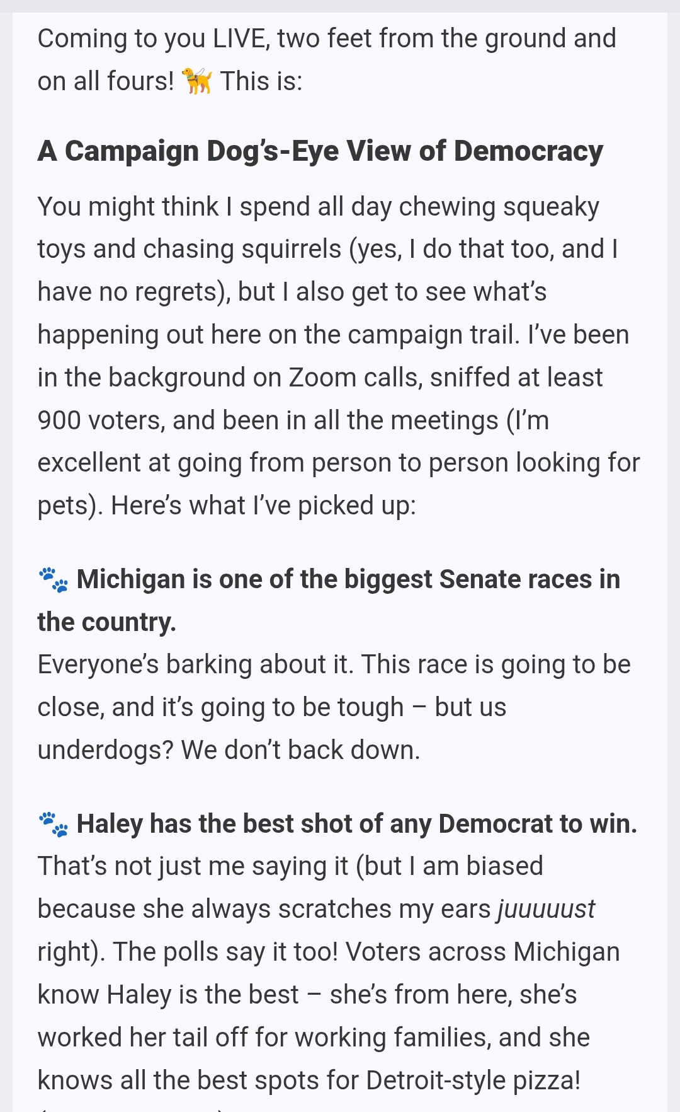This screenshot has width=680, height=1112.
Task: Tap the paw print beside Haley heading
Action: point(54,824)
